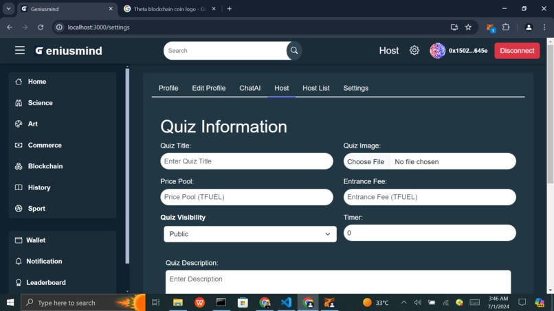Image resolution: width=554 pixels, height=311 pixels.
Task: Open the tab search dropdown arrow
Action: pyautogui.click(x=8, y=9)
